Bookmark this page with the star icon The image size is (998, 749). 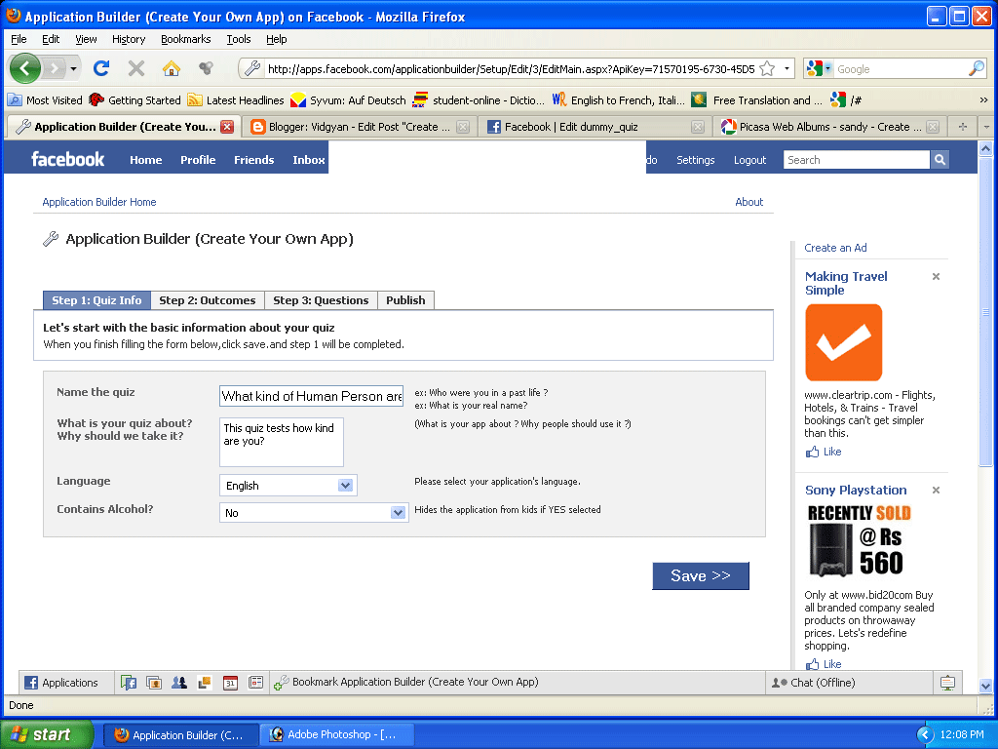click(x=768, y=69)
